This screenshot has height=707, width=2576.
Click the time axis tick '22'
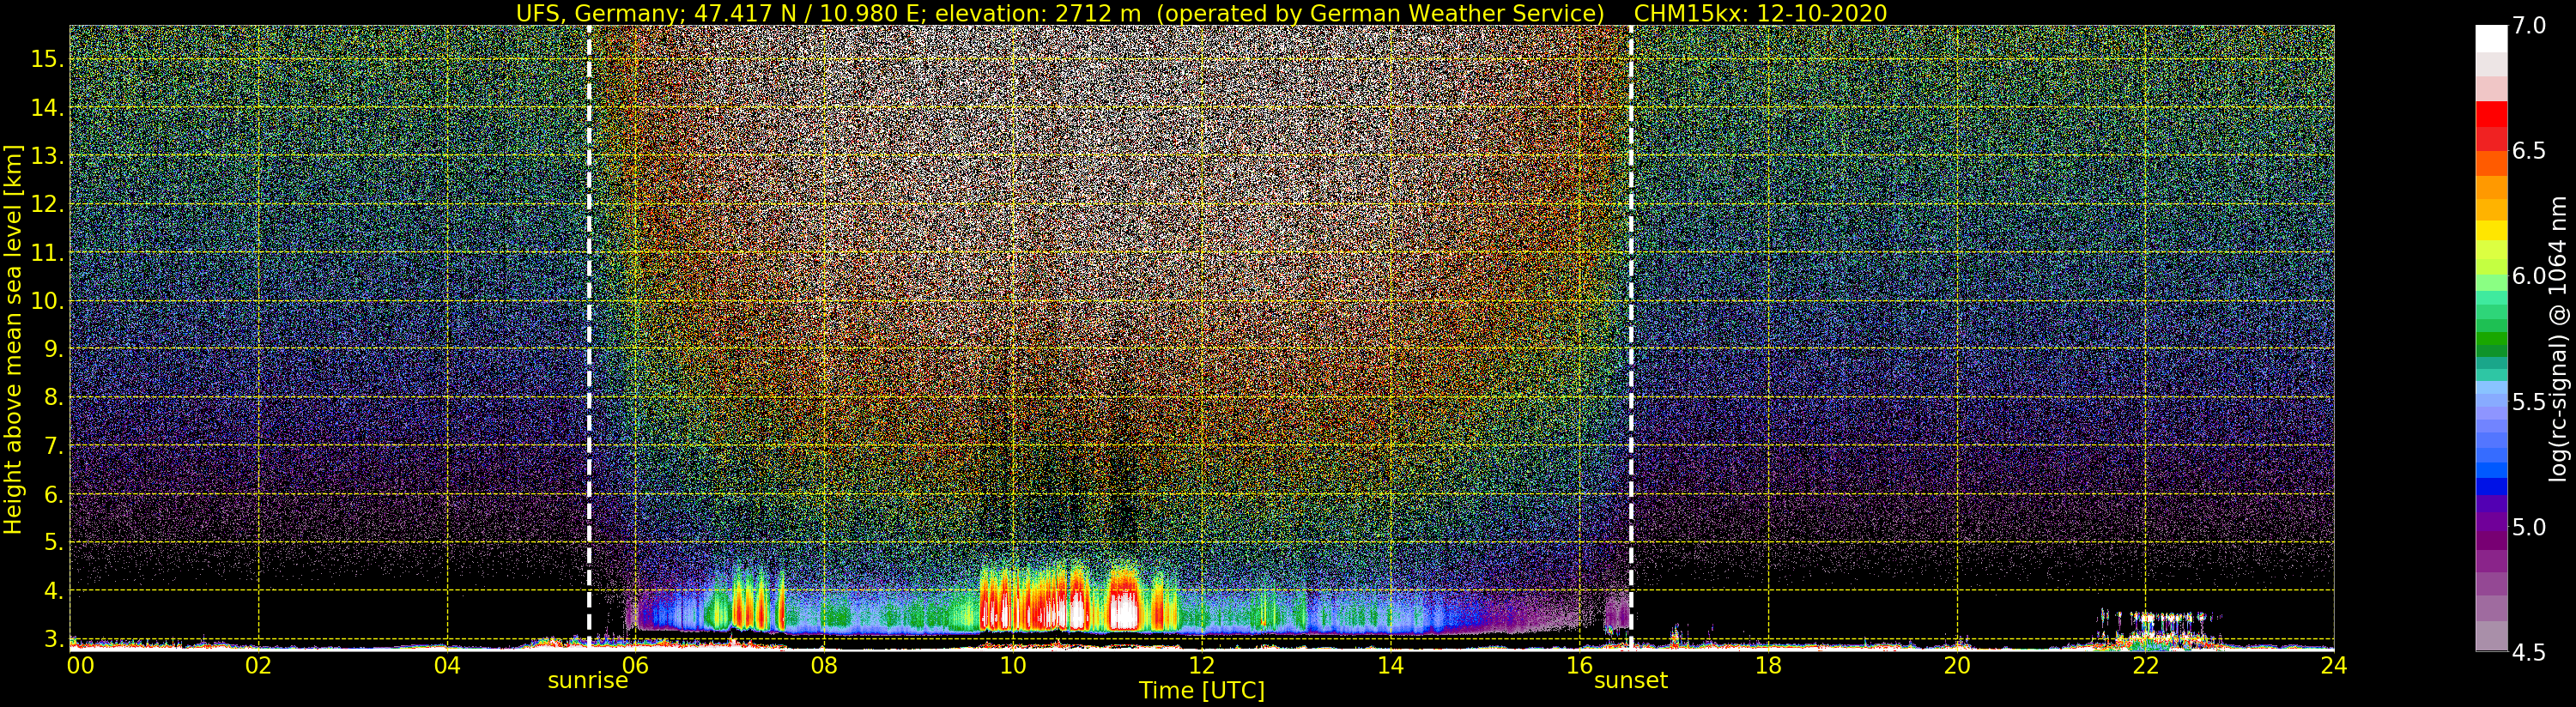[2145, 665]
